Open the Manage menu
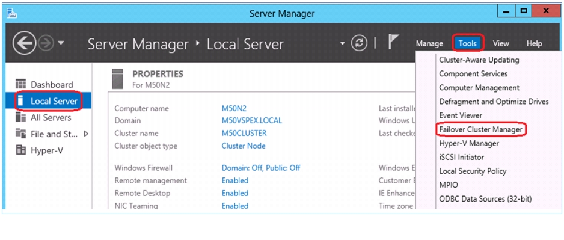 [x=429, y=43]
